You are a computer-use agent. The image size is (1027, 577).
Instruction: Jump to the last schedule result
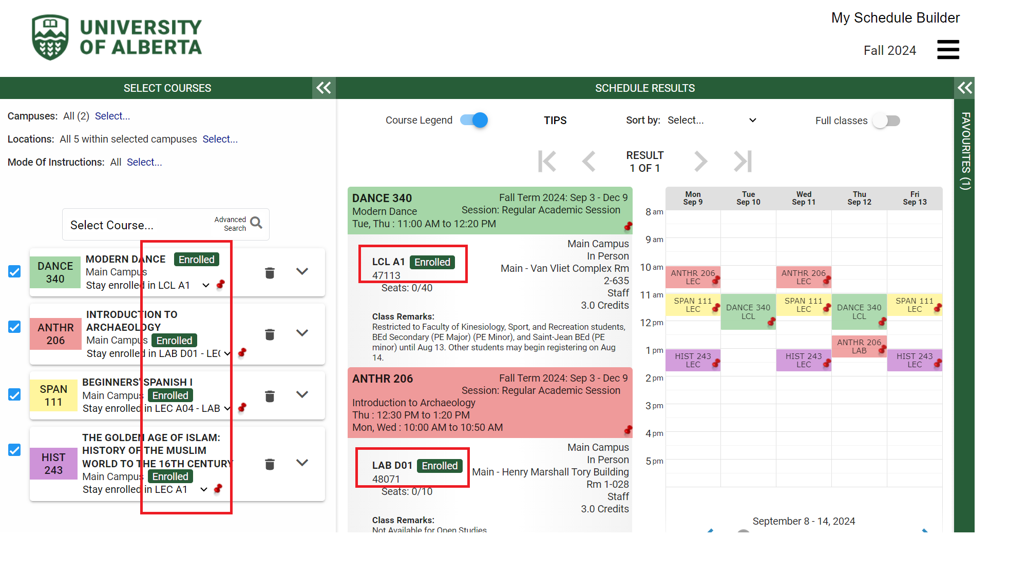click(743, 162)
